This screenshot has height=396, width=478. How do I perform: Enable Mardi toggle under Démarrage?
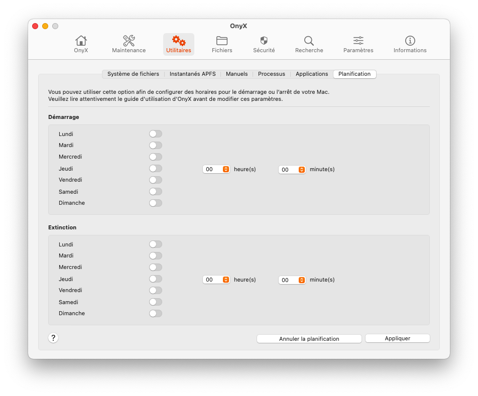pos(156,146)
